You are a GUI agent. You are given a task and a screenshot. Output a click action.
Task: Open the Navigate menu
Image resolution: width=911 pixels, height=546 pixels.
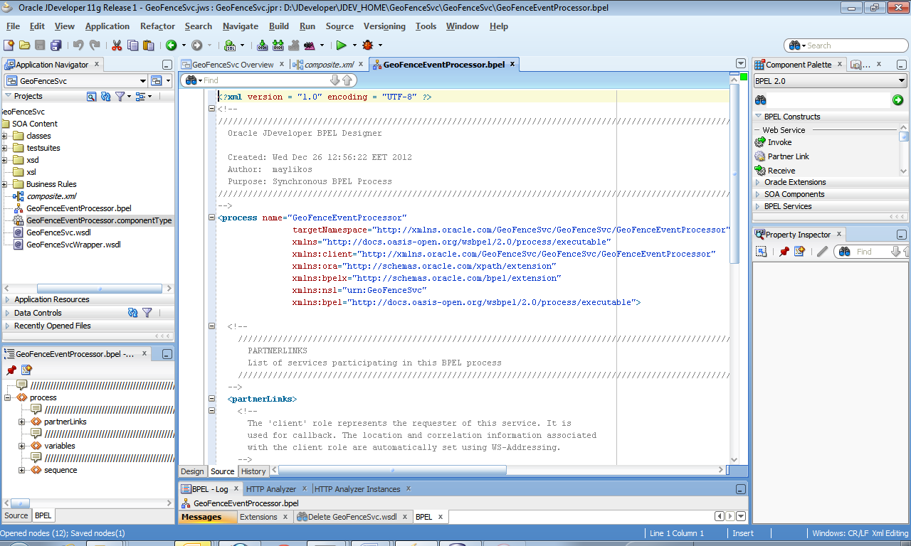pyautogui.click(x=241, y=26)
